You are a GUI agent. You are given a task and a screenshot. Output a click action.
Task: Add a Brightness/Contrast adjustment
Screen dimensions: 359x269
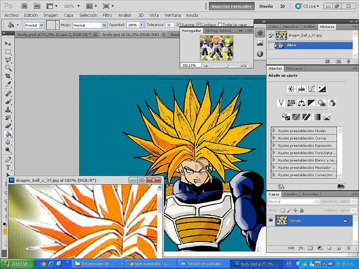[x=291, y=89]
